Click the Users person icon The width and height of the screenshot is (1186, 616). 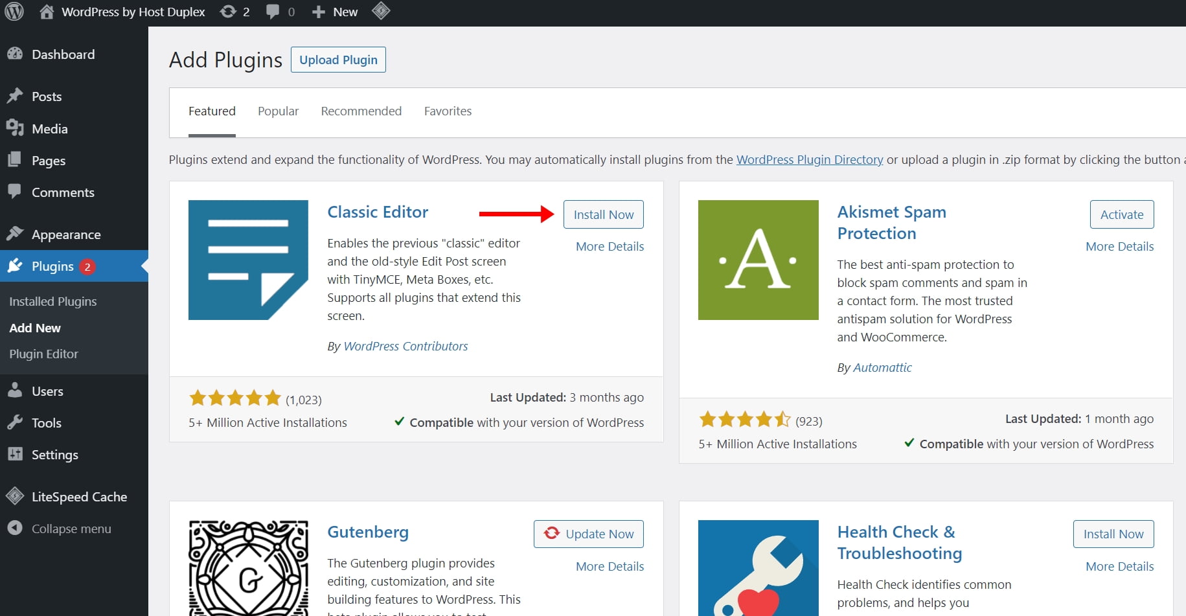[x=15, y=391]
